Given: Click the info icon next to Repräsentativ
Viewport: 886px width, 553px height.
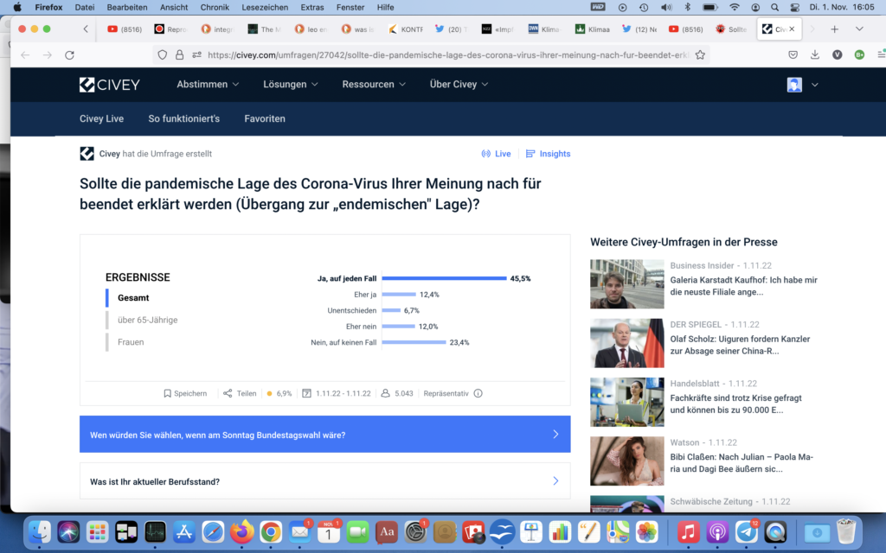Looking at the screenshot, I should [478, 393].
